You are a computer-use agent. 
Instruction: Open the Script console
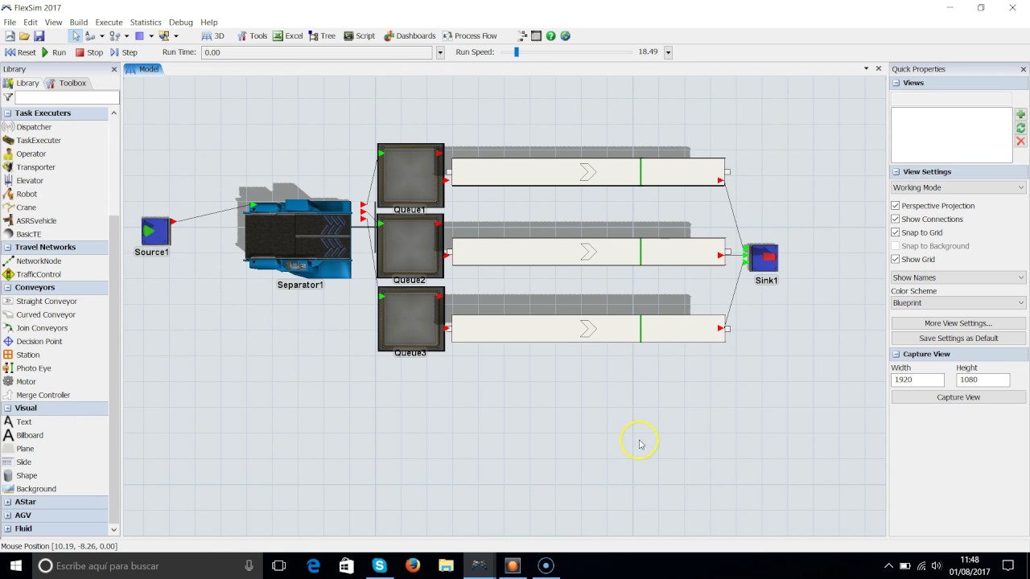click(360, 36)
